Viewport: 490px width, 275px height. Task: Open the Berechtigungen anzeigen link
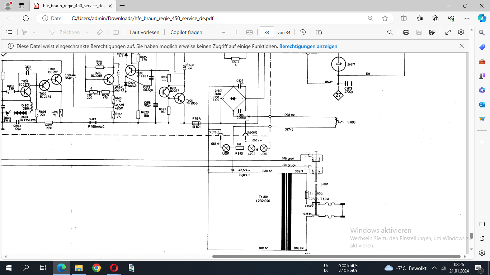coord(308,46)
